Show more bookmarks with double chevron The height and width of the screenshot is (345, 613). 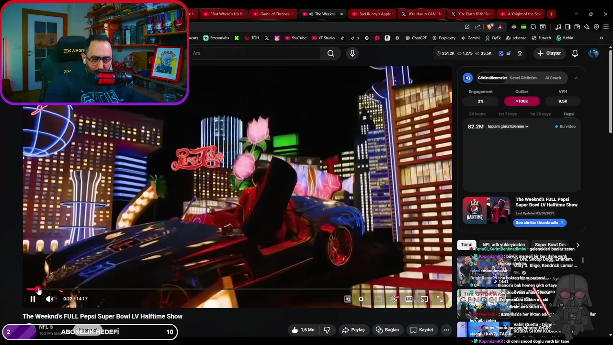coord(602,38)
